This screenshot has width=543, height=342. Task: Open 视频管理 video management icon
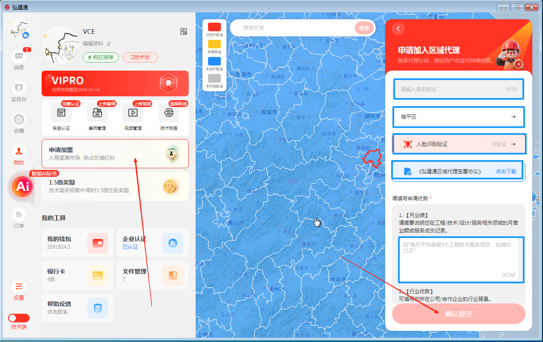pyautogui.click(x=133, y=113)
